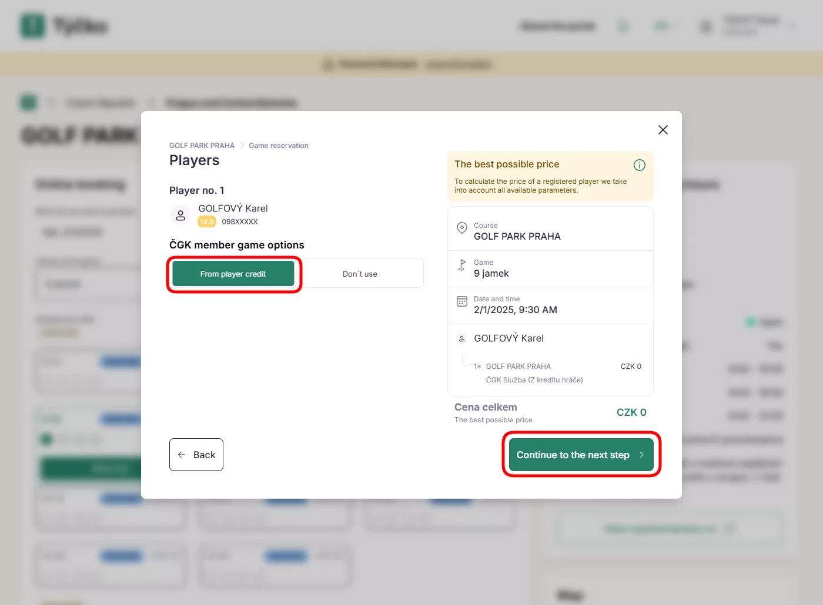Click the Date and time calendar icon
Screen dimensions: 823x605
pyautogui.click(x=462, y=301)
